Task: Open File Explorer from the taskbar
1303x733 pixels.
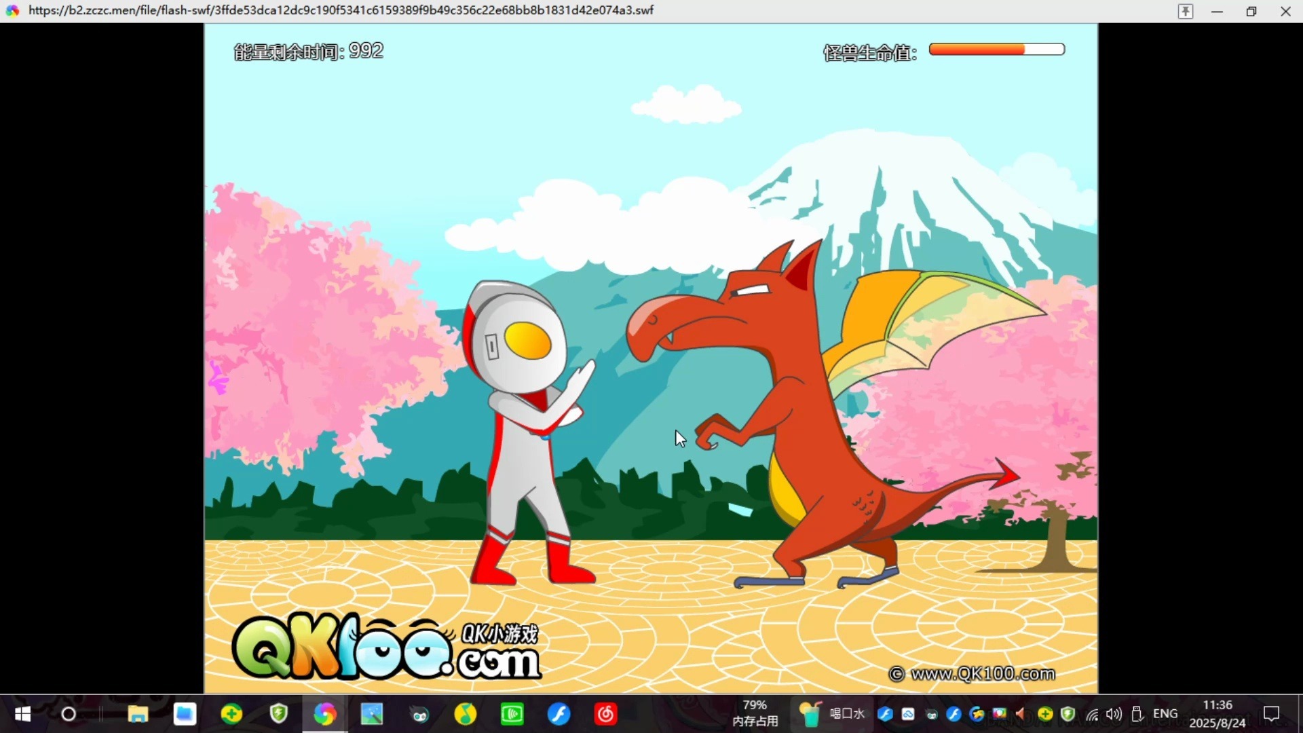Action: [x=138, y=714]
